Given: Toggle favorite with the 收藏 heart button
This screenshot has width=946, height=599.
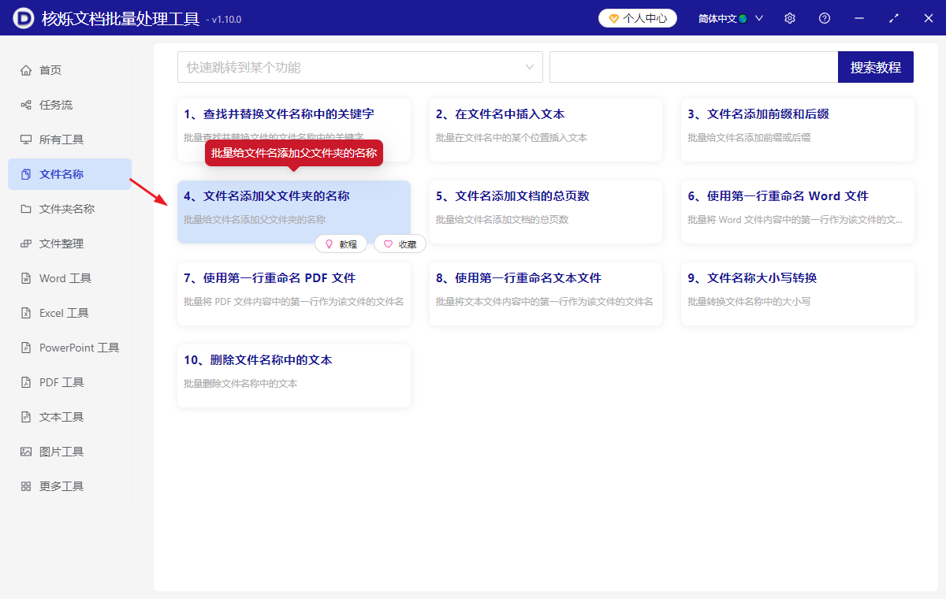Looking at the screenshot, I should (400, 244).
